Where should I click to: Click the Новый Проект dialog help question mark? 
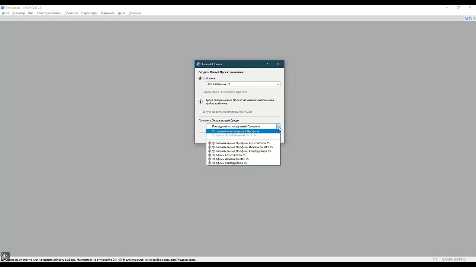coord(267,64)
